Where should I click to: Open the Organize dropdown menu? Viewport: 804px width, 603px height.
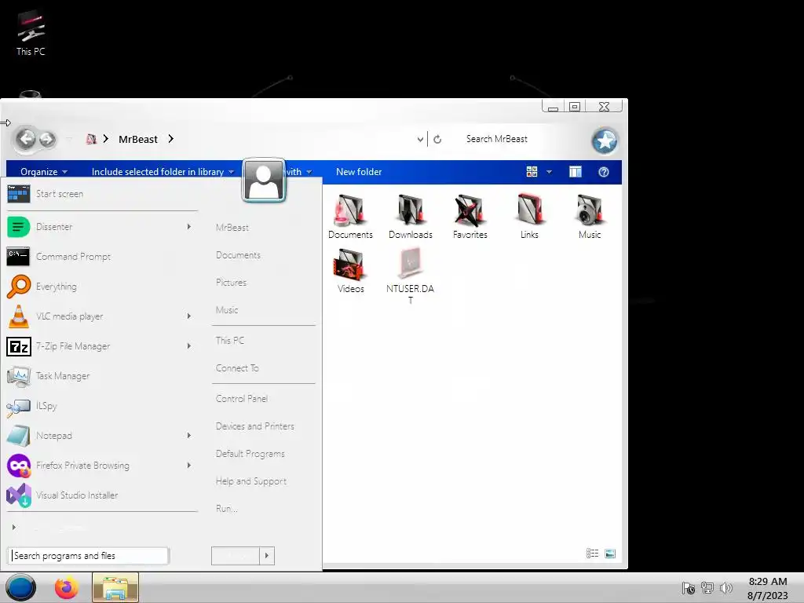[44, 172]
